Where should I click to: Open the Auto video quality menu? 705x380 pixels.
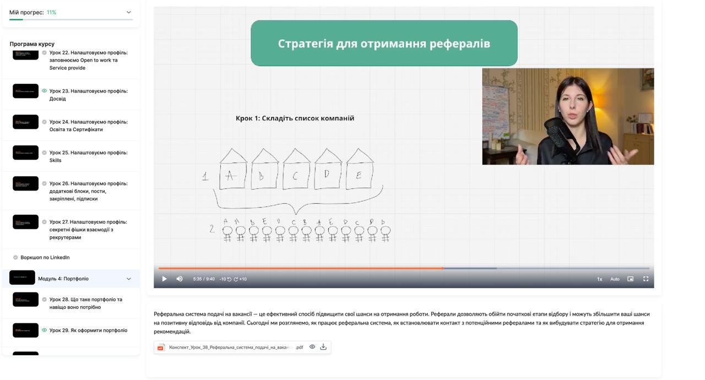coord(615,279)
